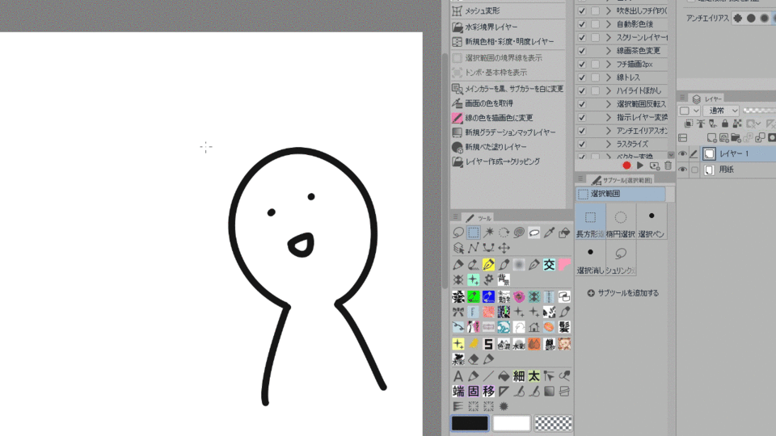Click the Lock layer padlock icon
Screen dimensions: 776x436
[x=724, y=124]
